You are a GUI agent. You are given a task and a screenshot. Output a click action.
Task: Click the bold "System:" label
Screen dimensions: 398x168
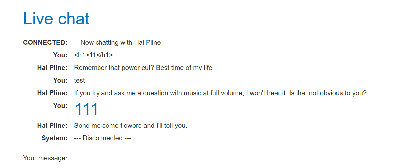55,138
